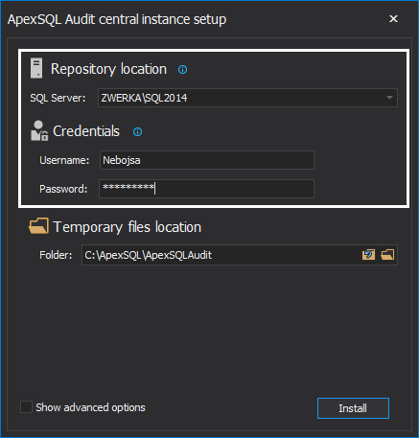419x438 pixels.
Task: Close the central instance setup dialog
Action: pos(393,19)
